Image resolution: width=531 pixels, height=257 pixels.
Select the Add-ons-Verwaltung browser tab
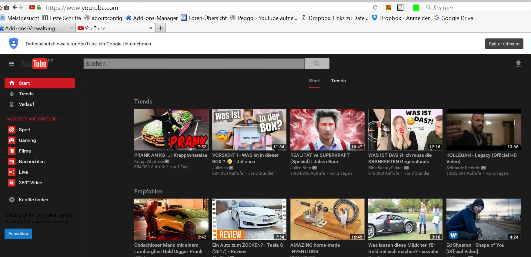(x=30, y=28)
